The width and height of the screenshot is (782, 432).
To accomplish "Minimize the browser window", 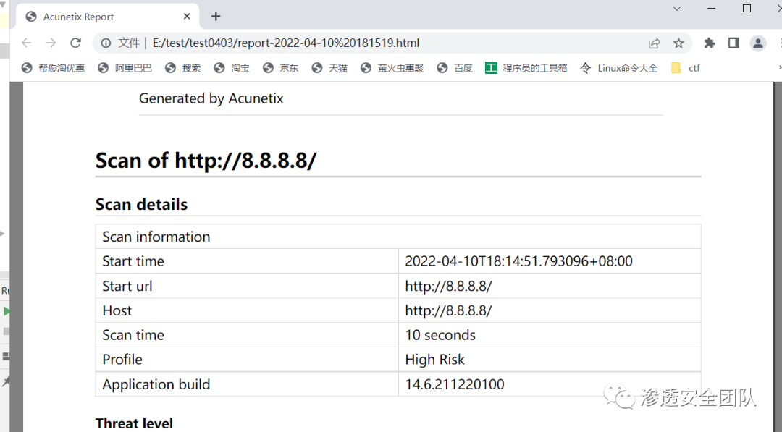I will (x=712, y=9).
